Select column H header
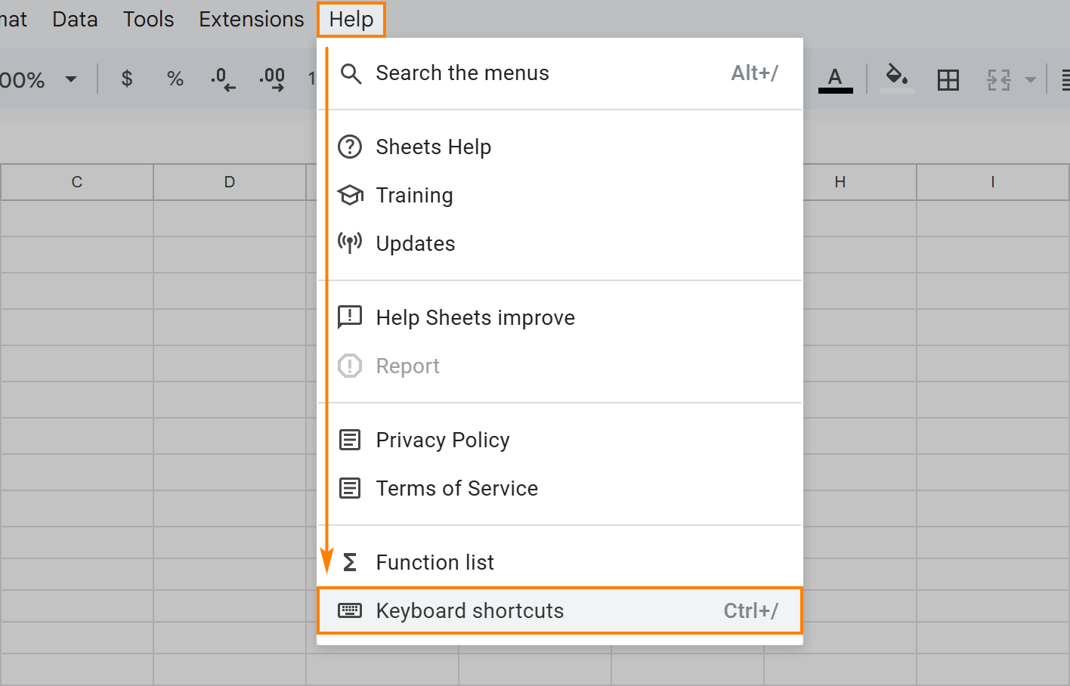The image size is (1070, 686). pos(840,182)
